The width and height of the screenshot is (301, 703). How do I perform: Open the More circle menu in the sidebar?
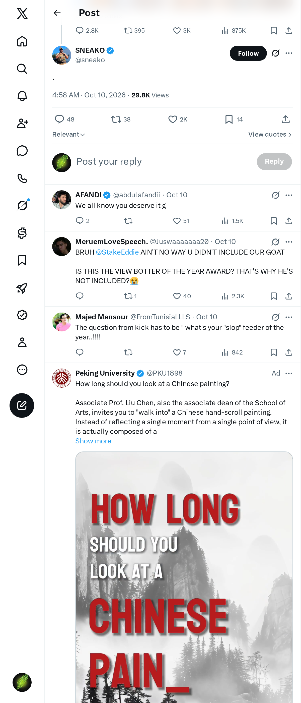[22, 370]
